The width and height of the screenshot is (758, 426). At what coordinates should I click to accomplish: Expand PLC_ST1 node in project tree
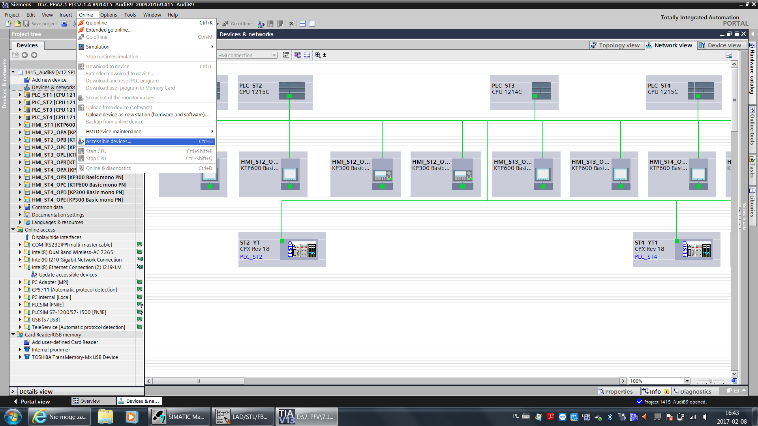[x=20, y=95]
